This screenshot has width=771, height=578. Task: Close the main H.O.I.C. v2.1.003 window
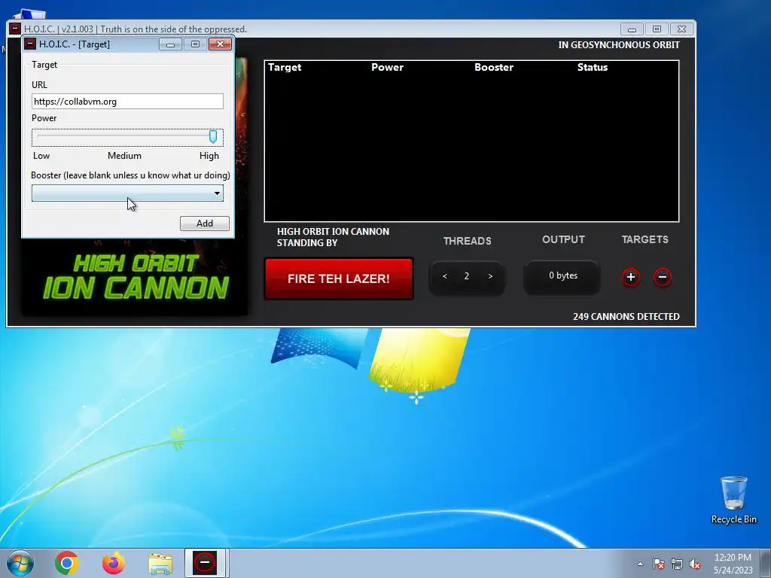coord(681,29)
